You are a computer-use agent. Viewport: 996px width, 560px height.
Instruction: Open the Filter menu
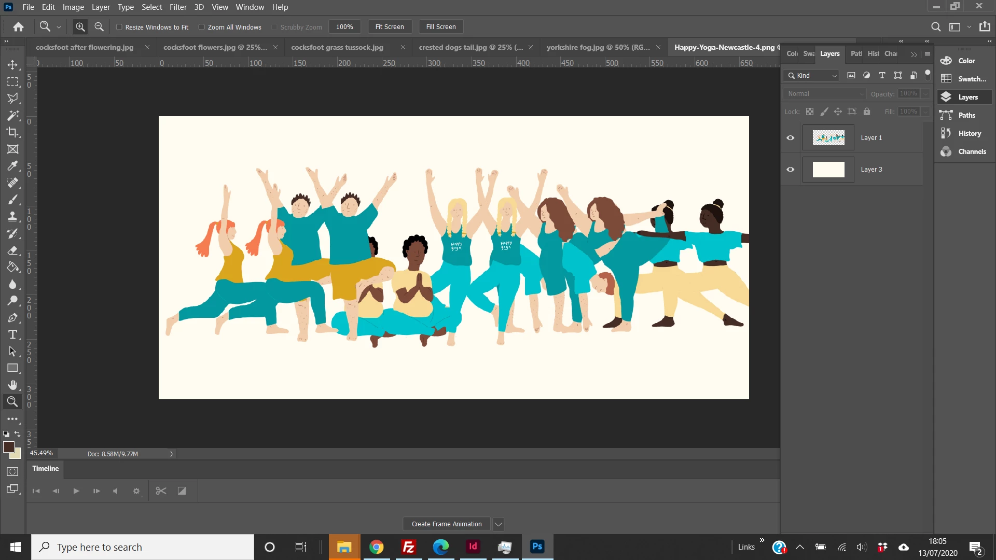177,7
